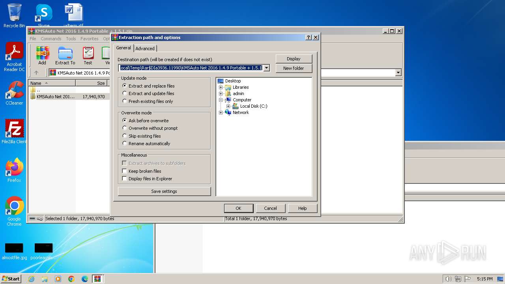Open the WinRAR address bar dropdown
This screenshot has height=284, width=505.
[398, 73]
